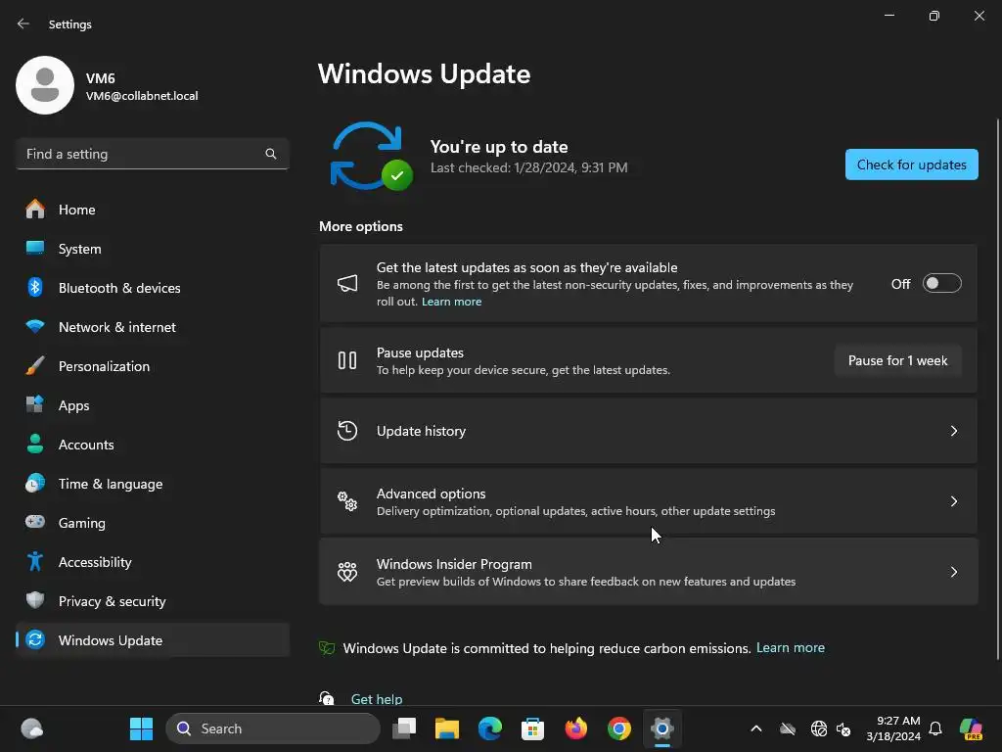Click the Privacy & security shield icon
Image resolution: width=1002 pixels, height=752 pixels.
[x=35, y=600]
